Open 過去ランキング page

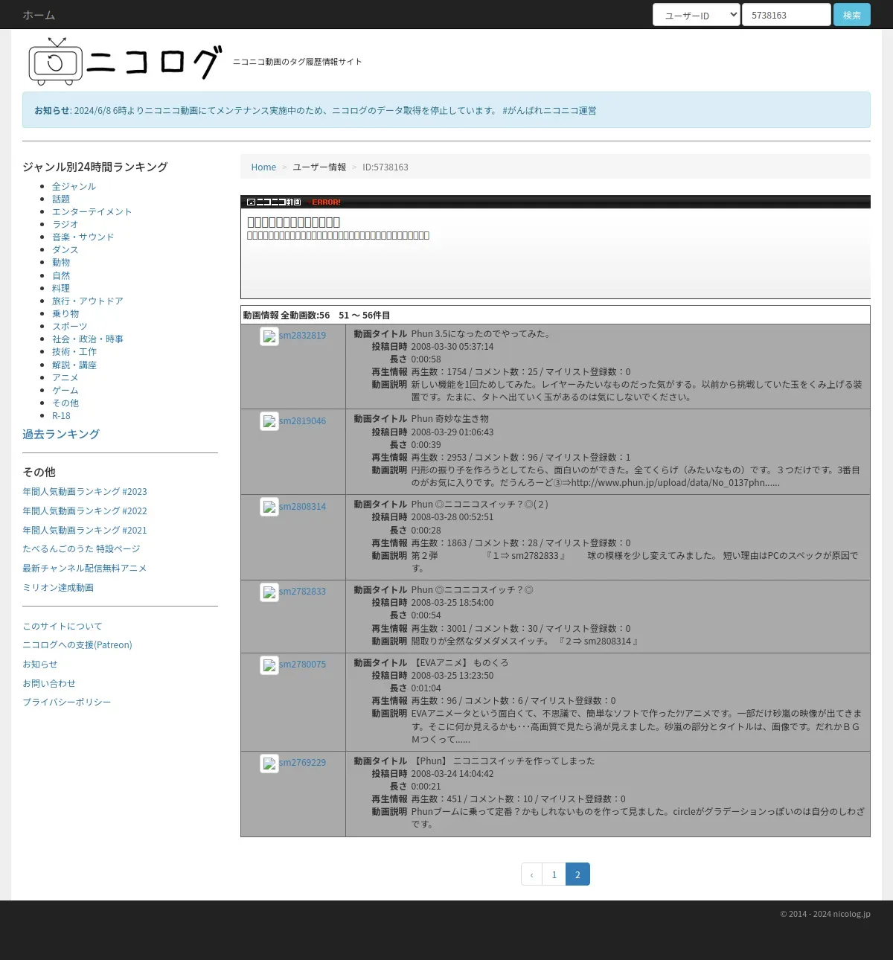pyautogui.click(x=61, y=434)
